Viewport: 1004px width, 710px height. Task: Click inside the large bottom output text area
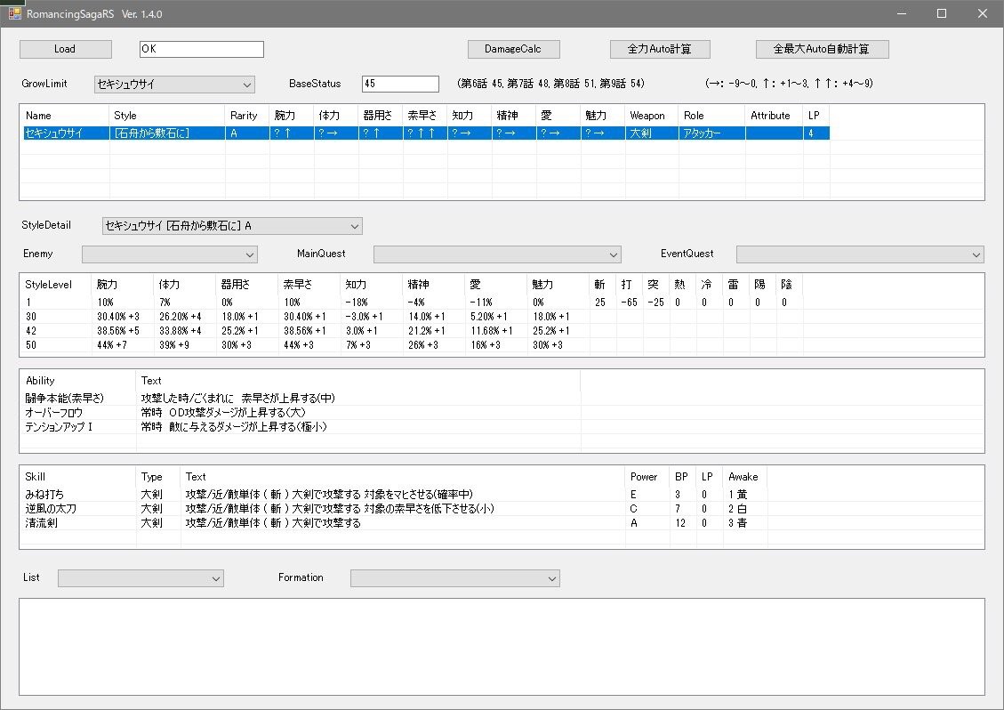tap(502, 647)
